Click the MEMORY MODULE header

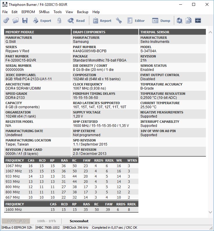coord(38,32)
